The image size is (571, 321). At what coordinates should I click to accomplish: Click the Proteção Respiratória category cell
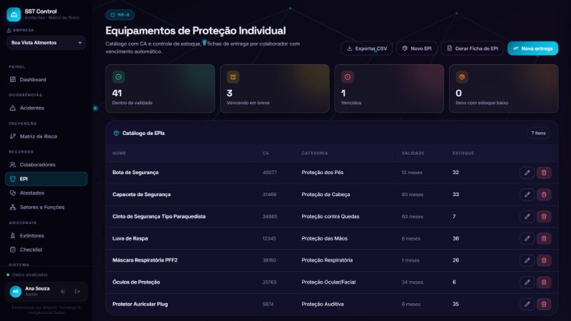click(327, 260)
